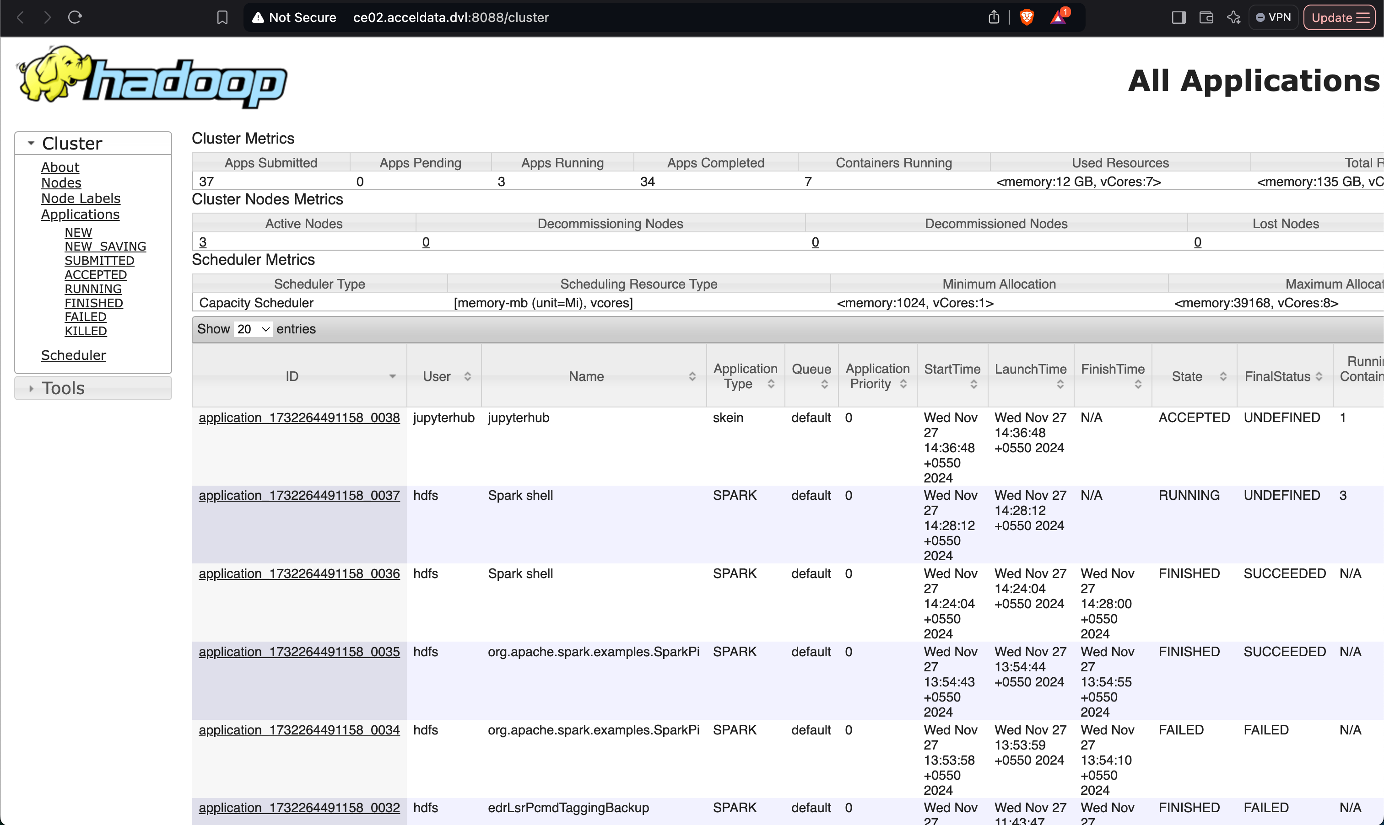Toggle the VPN button
This screenshot has height=825, width=1384.
click(1273, 17)
